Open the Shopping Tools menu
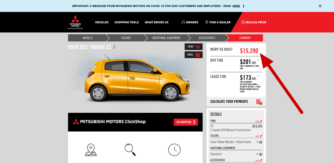Image resolution: width=334 pixels, height=163 pixels. [127, 22]
